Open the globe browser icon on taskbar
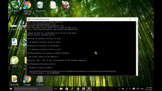The height and width of the screenshot is (91, 162). [72, 89]
